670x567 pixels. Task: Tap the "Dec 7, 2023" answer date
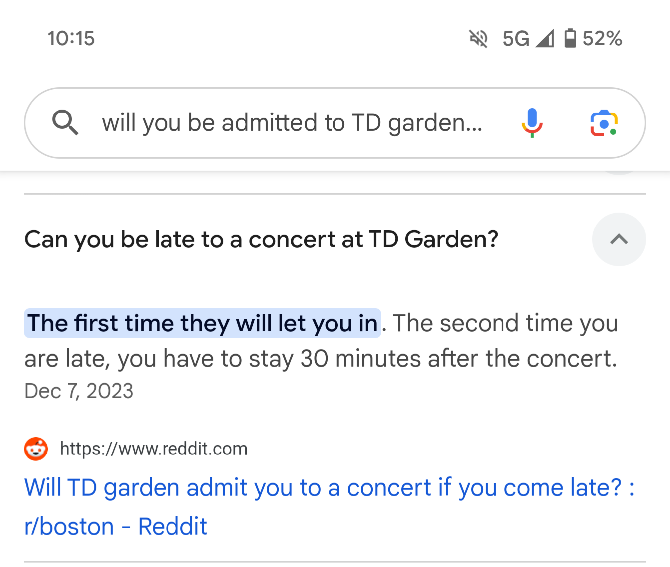(x=79, y=391)
